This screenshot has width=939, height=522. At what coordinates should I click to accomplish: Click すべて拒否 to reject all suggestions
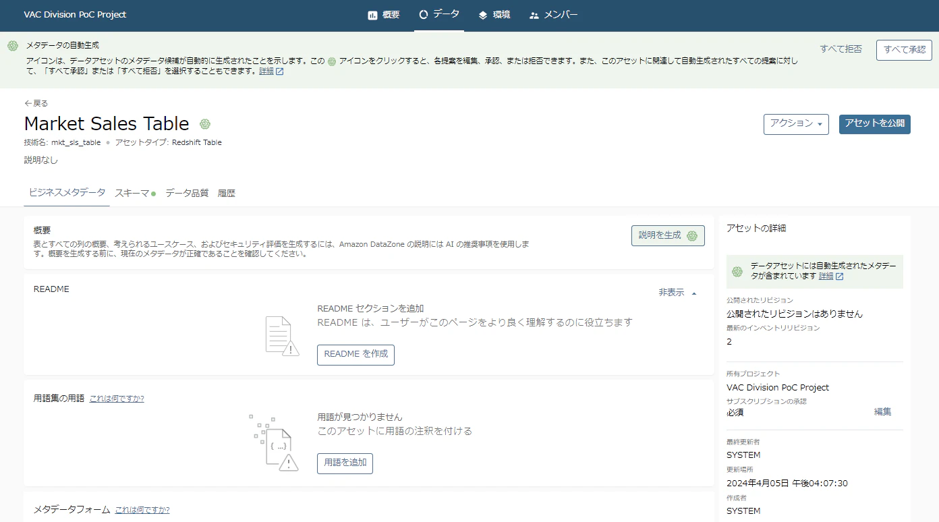(x=841, y=49)
